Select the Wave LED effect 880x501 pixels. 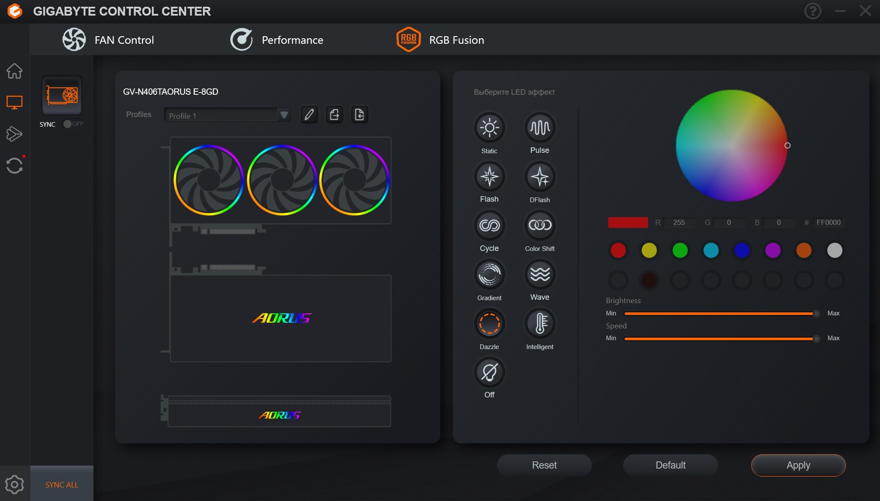point(540,275)
